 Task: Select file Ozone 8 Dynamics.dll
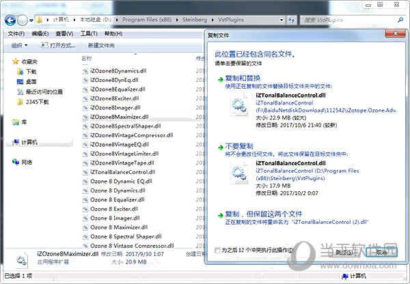(118, 190)
